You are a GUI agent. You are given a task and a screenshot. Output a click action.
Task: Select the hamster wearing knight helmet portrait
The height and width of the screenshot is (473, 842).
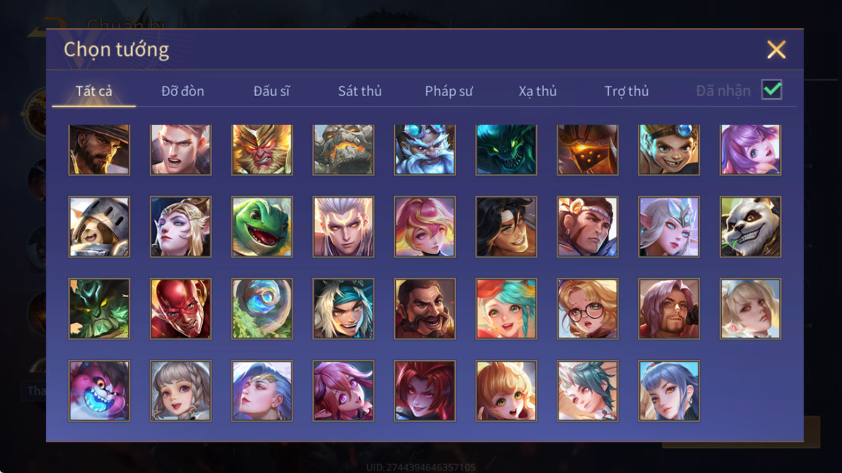click(99, 226)
